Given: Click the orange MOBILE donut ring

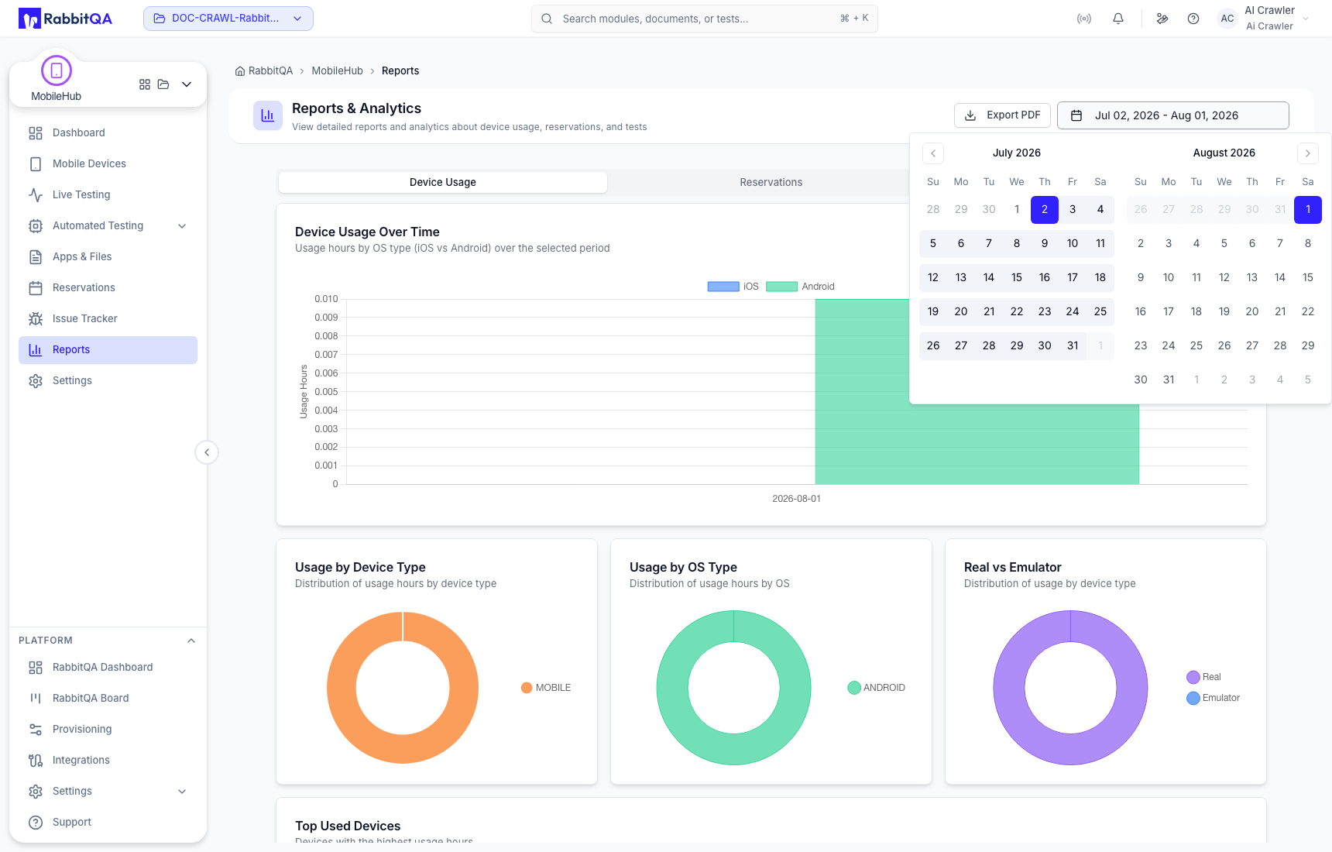Looking at the screenshot, I should tap(342, 688).
